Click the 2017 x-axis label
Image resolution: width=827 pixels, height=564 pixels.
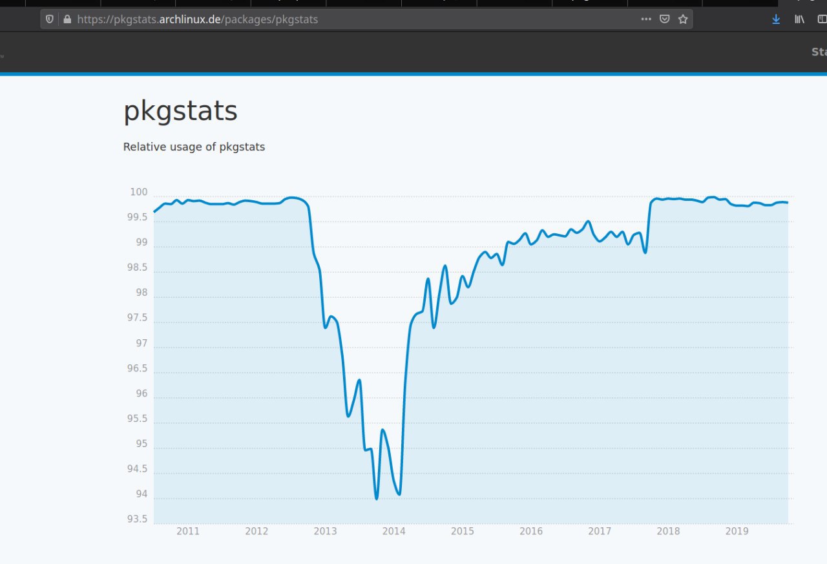(600, 531)
